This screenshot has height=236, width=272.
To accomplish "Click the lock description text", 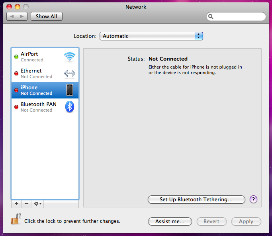I will (x=72, y=221).
